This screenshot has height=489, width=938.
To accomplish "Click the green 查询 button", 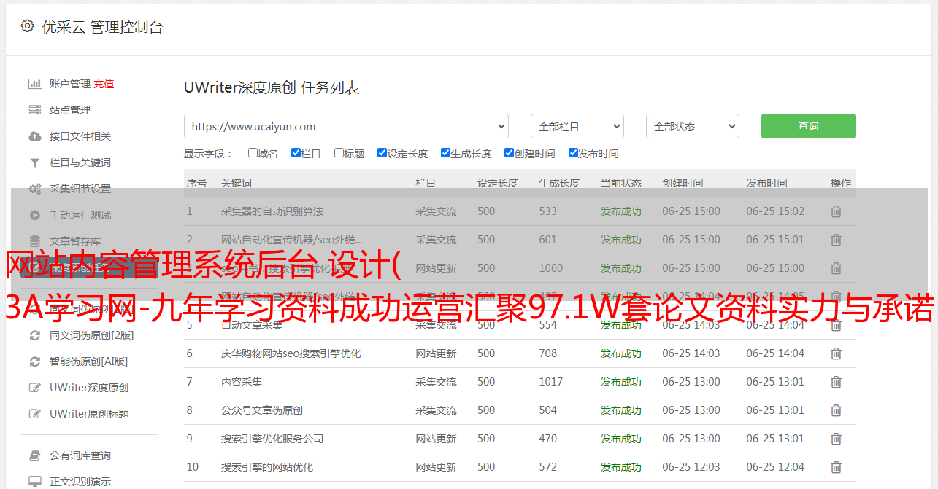I will click(807, 126).
